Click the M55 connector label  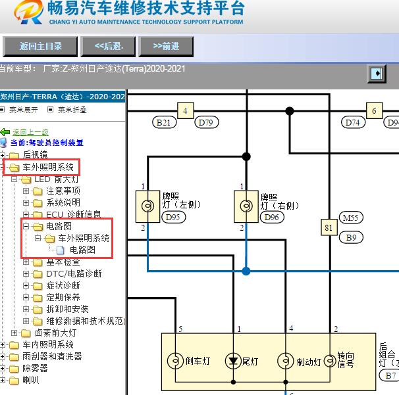point(351,218)
